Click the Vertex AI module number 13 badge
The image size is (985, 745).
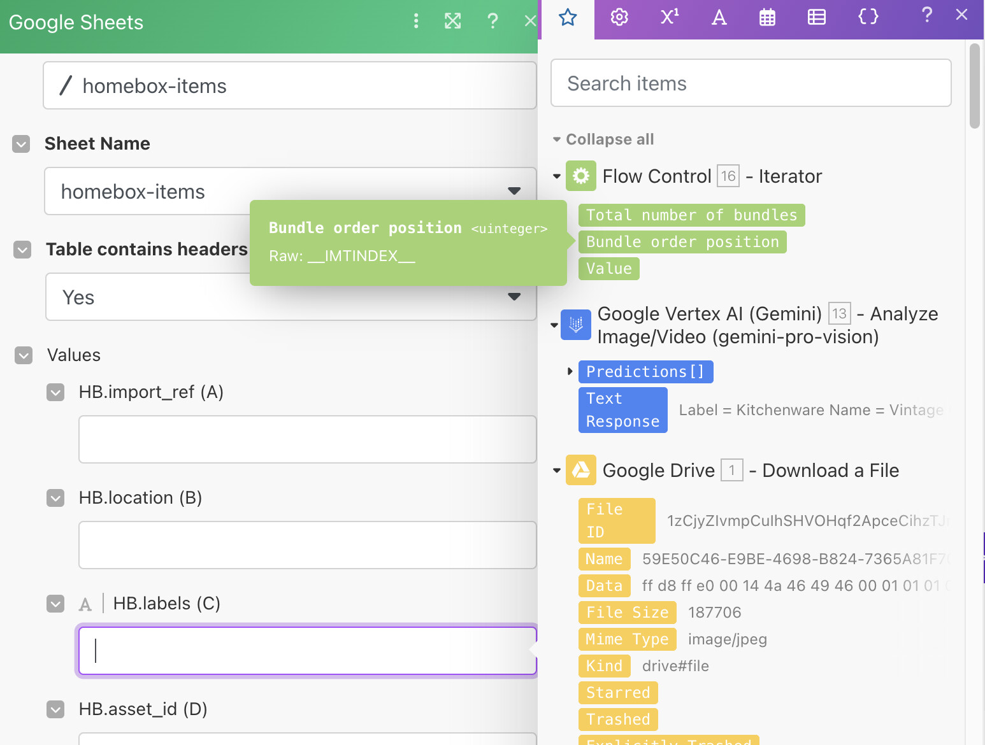point(840,313)
